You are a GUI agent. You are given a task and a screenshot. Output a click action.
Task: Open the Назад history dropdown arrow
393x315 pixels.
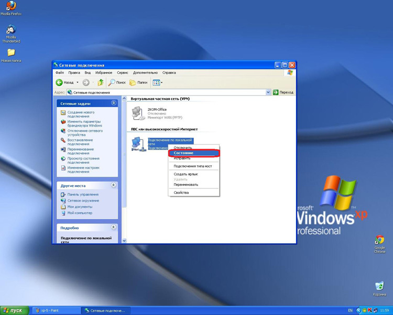click(x=78, y=82)
